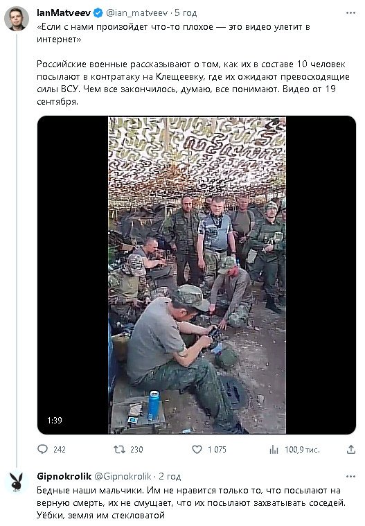View analytics via bar chart icon

[x=274, y=449]
